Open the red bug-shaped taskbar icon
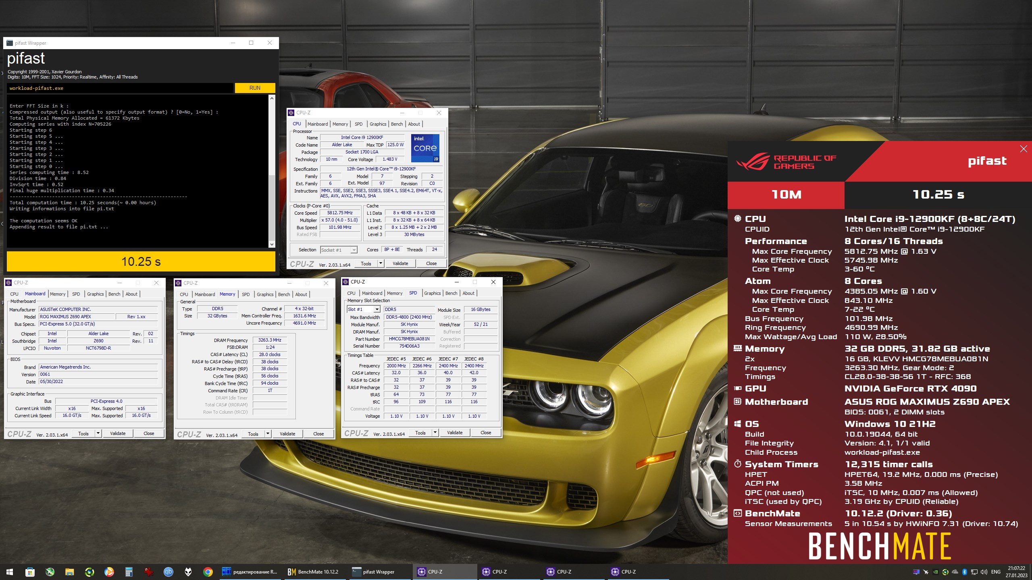1032x580 pixels. (x=149, y=572)
